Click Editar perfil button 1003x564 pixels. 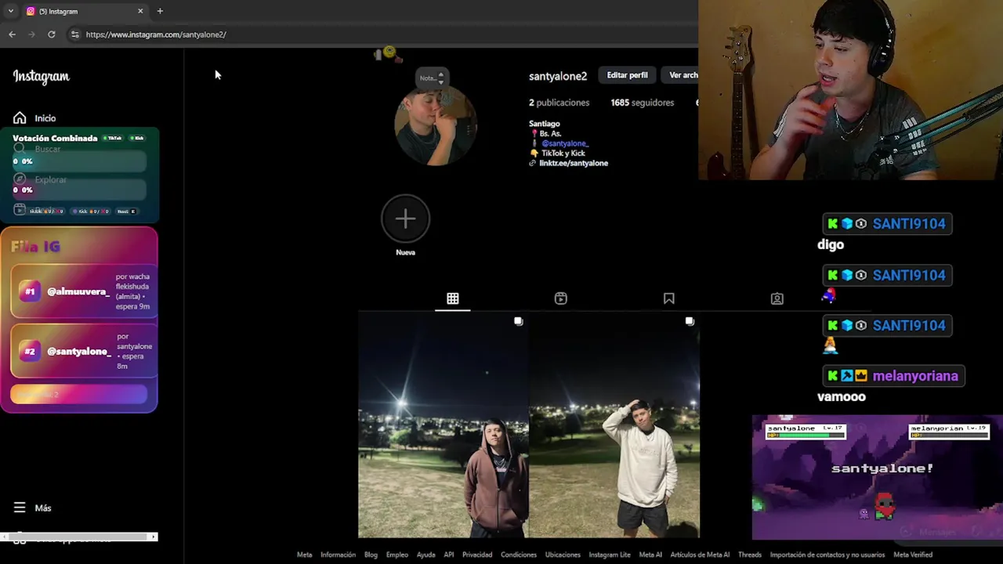[x=627, y=75]
